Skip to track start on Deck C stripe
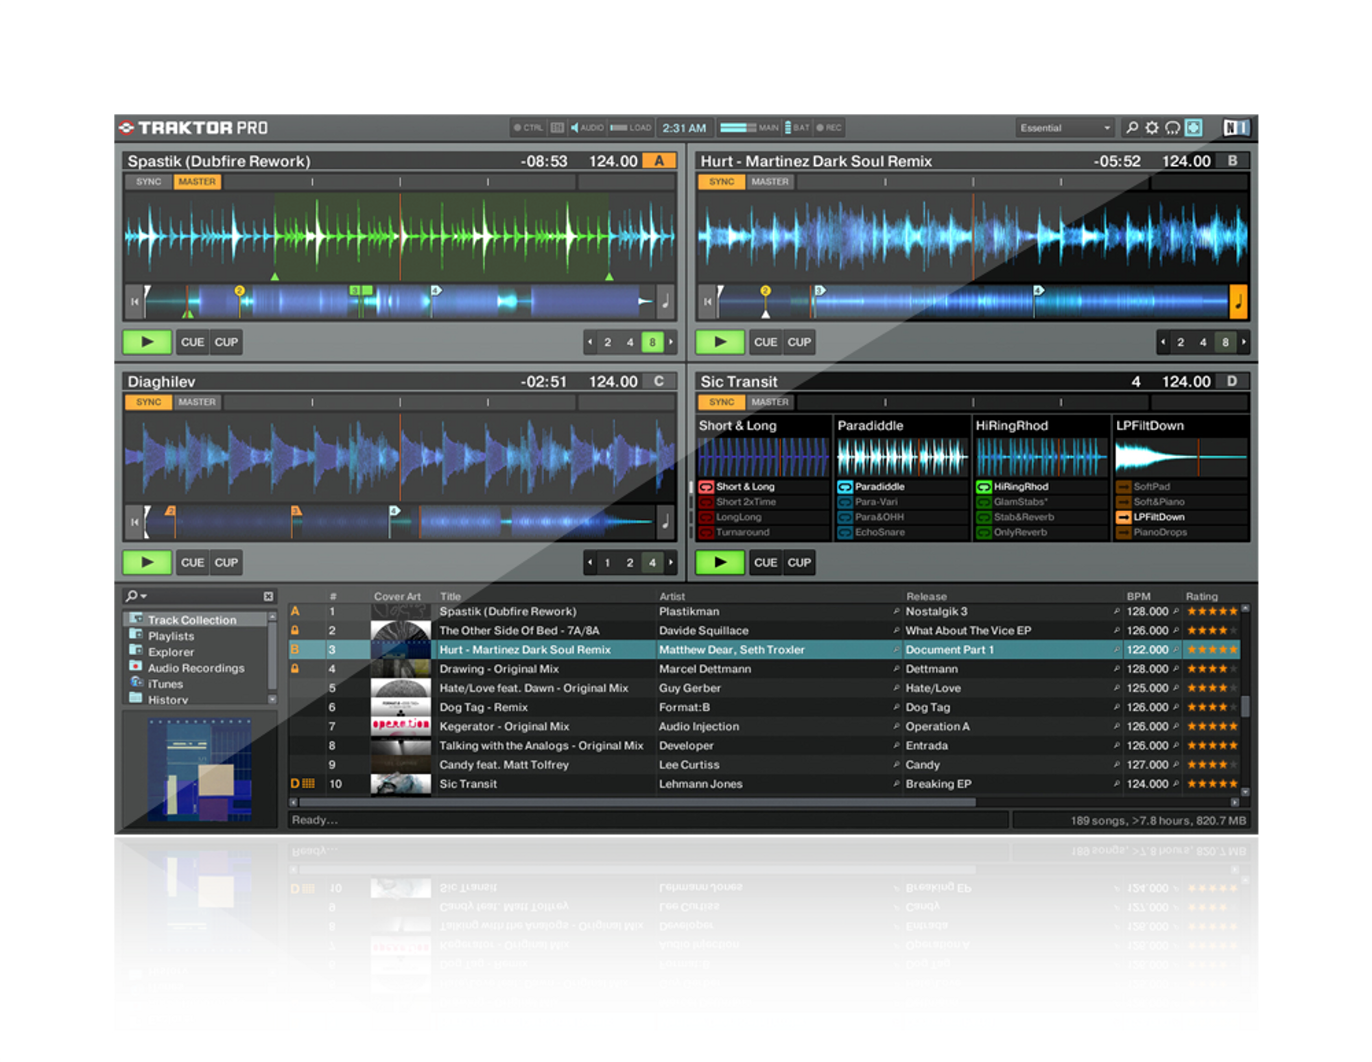 [x=134, y=522]
